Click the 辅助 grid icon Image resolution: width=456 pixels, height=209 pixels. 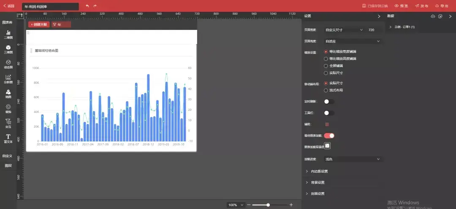[327, 124]
